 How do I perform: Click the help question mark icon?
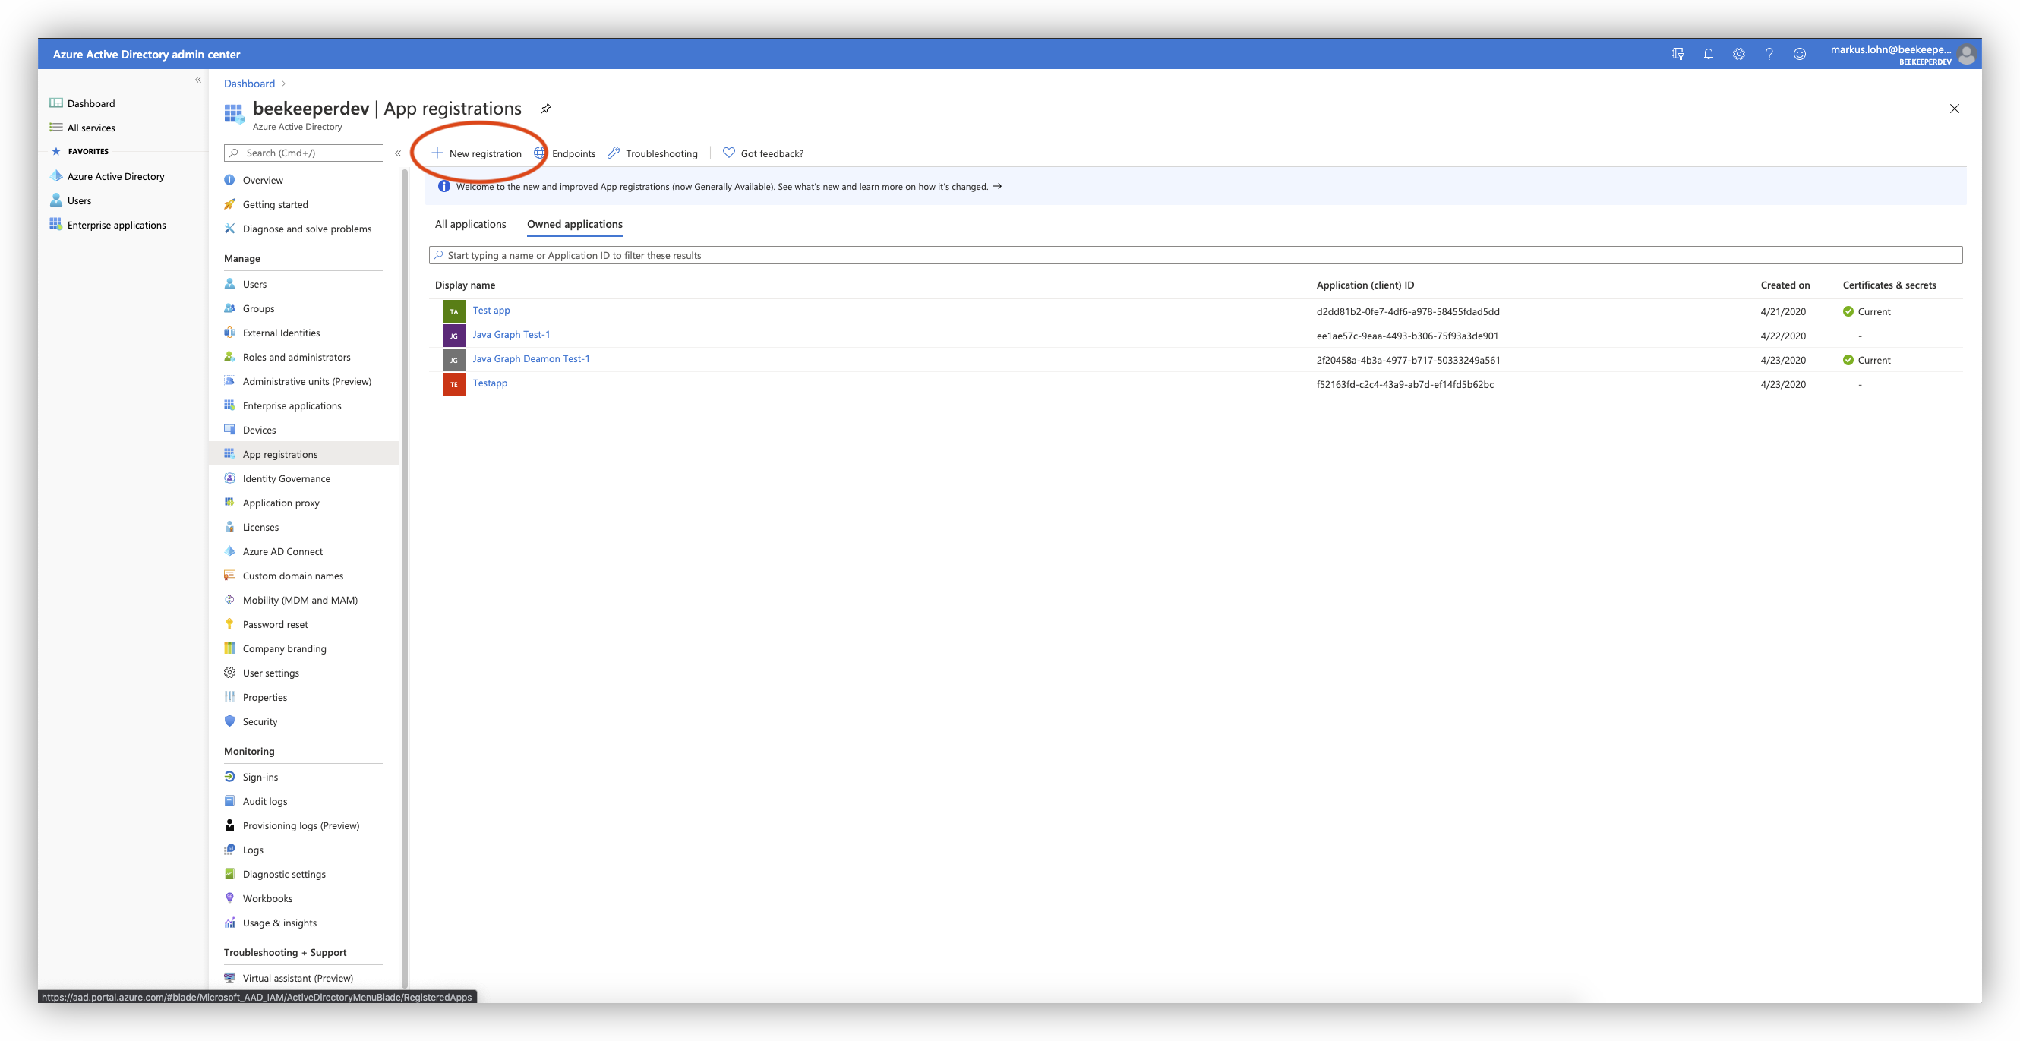[1769, 53]
